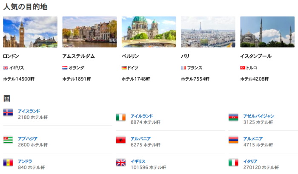The width and height of the screenshot is (298, 174).
Task: Click the イスタンブール destination title
Action: click(x=255, y=56)
